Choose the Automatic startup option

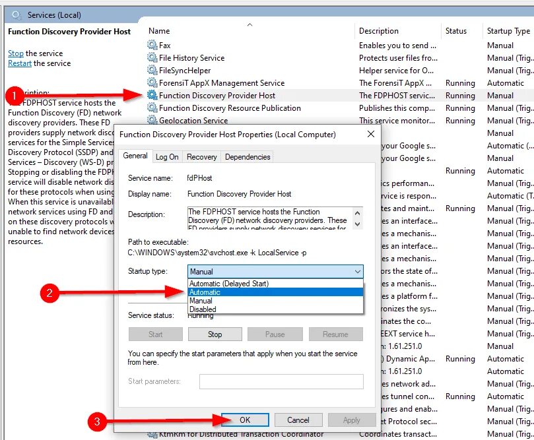click(x=275, y=292)
